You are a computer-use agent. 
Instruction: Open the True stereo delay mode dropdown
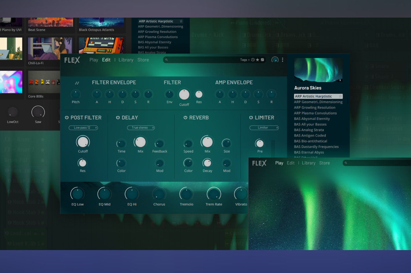[x=141, y=128]
